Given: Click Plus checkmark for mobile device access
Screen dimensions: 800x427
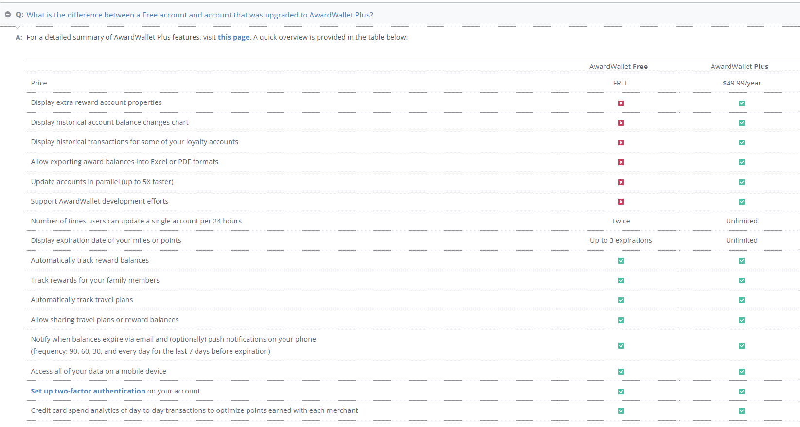Looking at the screenshot, I should [x=742, y=372].
